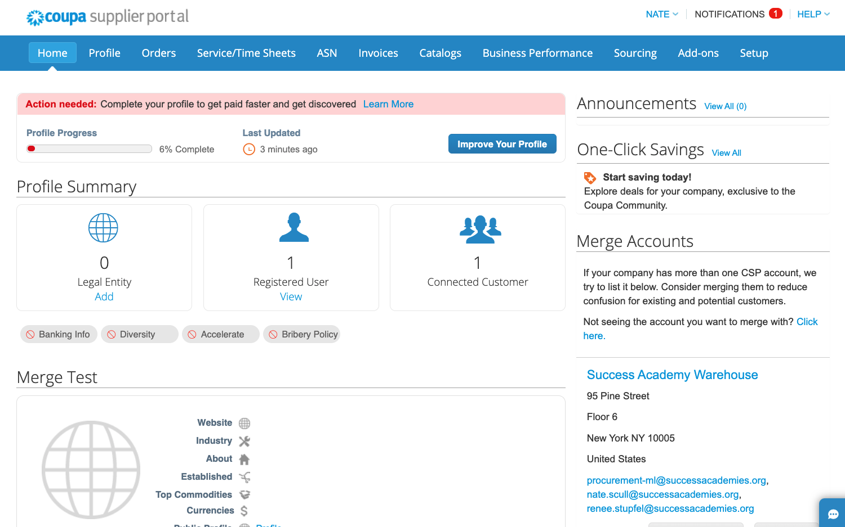Viewport: 845px width, 527px height.
Task: Click the Coupa supplier portal logo
Action: pyautogui.click(x=107, y=17)
